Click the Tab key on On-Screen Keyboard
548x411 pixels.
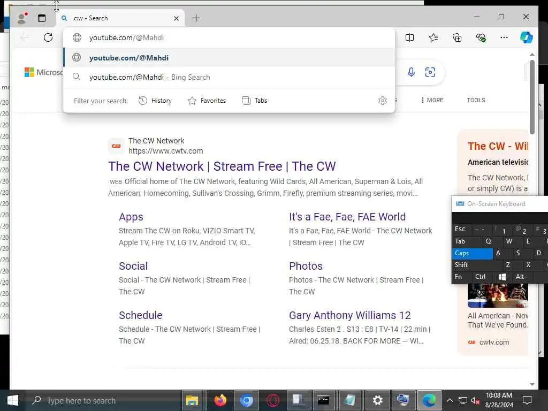tap(467, 241)
